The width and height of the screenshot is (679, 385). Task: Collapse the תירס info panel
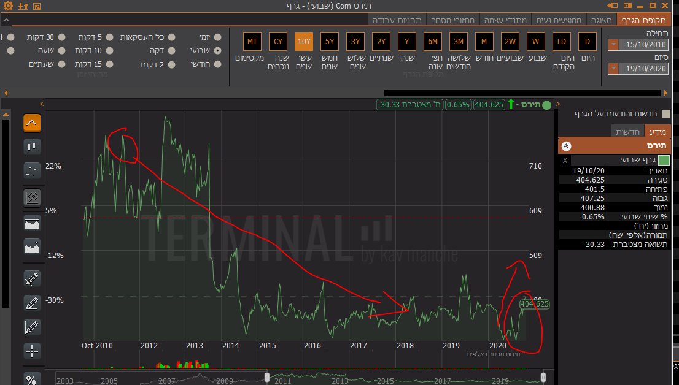pyautogui.click(x=566, y=146)
